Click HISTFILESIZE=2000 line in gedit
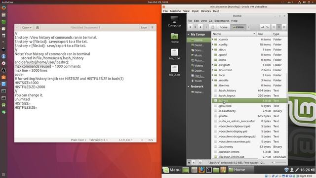 [x=30, y=87]
